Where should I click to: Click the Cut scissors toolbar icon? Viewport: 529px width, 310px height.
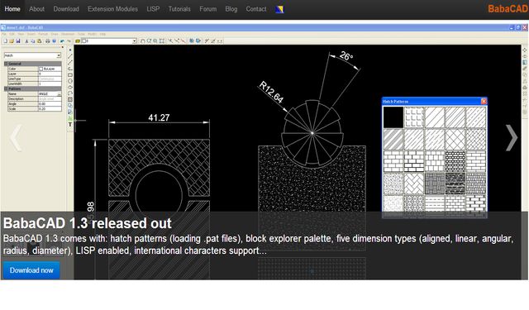pos(26,41)
